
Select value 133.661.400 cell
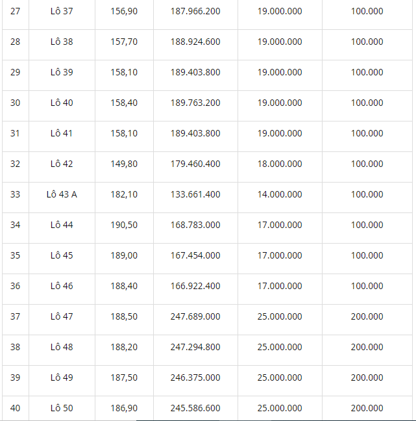click(195, 194)
